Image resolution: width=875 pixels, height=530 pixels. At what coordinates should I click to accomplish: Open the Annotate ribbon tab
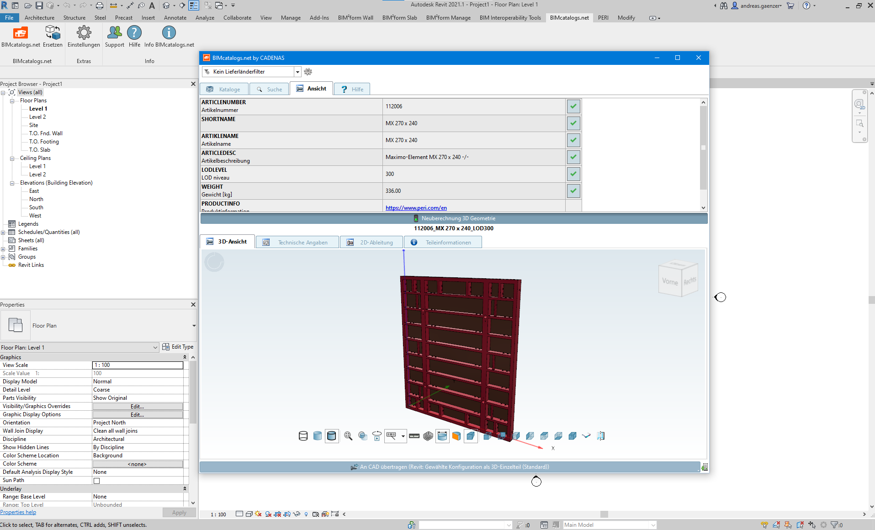[x=175, y=17]
